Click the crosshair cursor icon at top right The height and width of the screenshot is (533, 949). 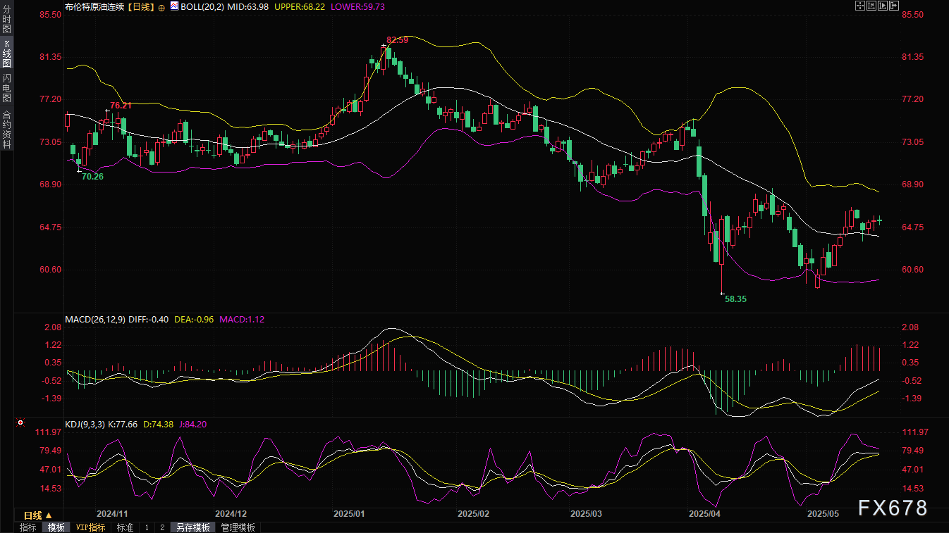(859, 6)
